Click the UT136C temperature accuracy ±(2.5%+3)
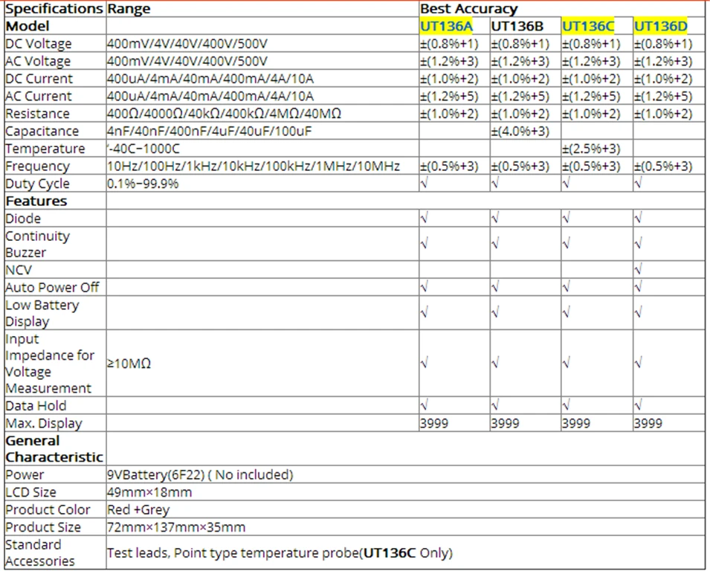710x571 pixels. pyautogui.click(x=591, y=149)
